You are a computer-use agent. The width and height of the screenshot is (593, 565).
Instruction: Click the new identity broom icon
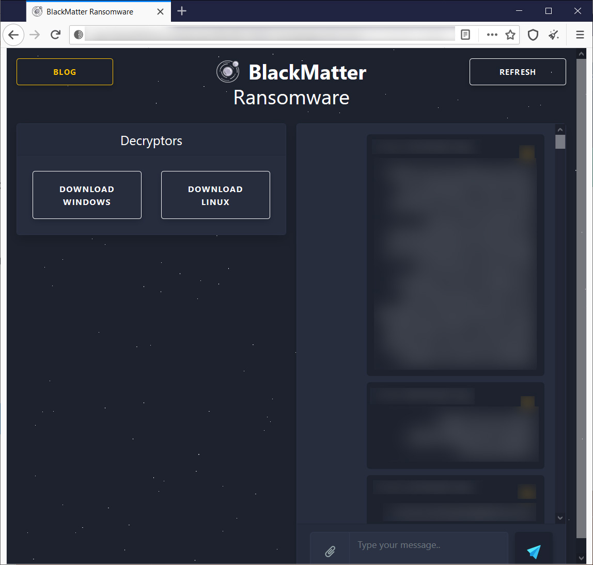[554, 35]
